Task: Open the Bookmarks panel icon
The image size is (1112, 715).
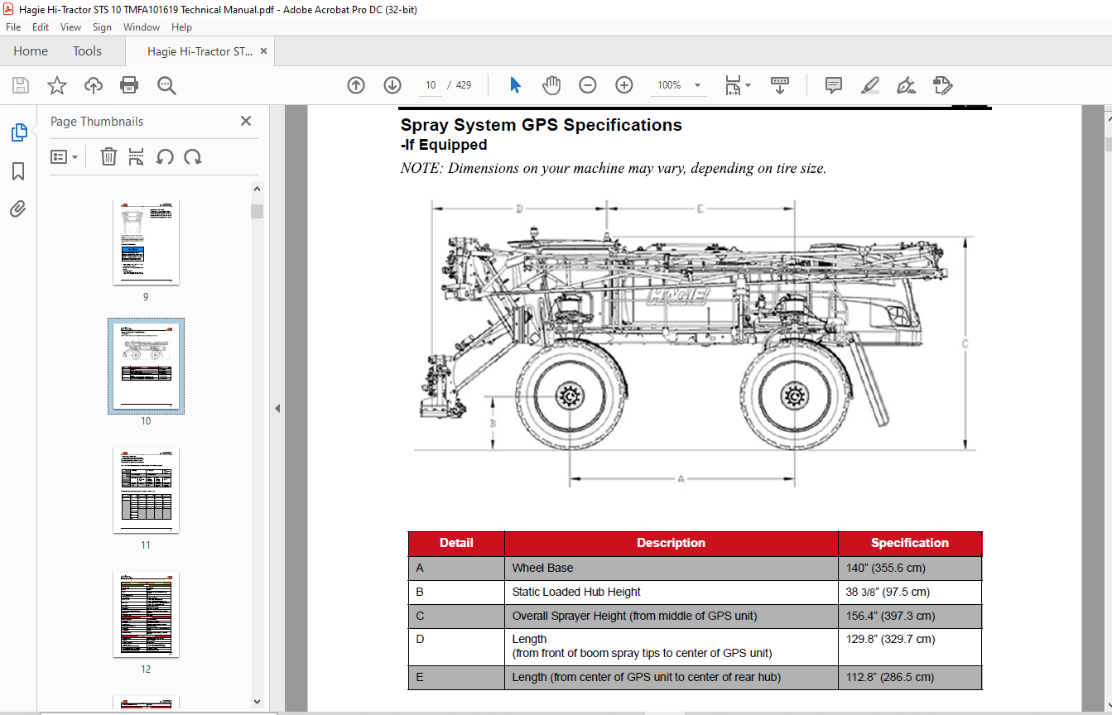Action: coord(18,171)
